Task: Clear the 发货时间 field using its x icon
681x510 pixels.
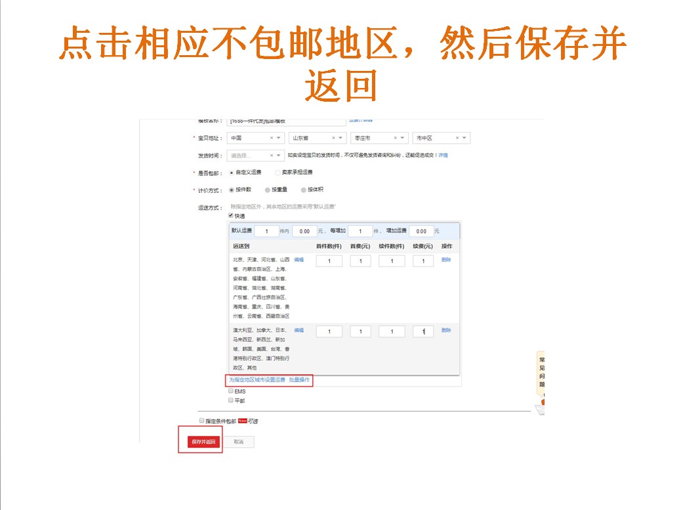Action: pos(270,154)
